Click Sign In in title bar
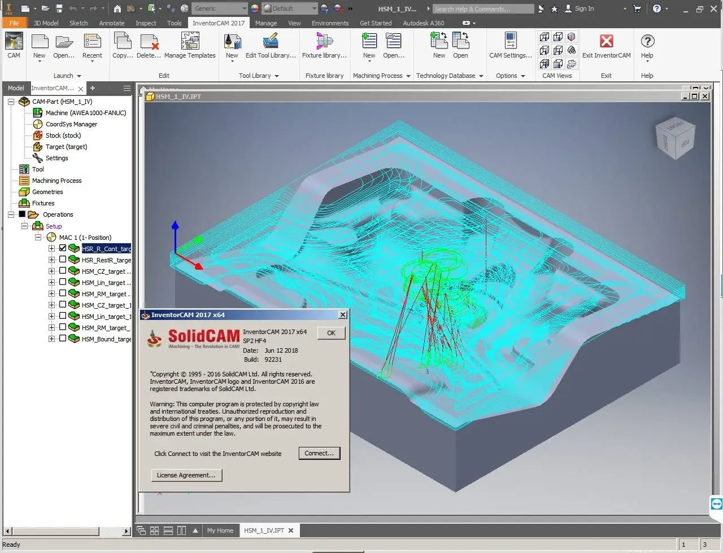Viewport: 723px width, 553px height. click(x=580, y=8)
